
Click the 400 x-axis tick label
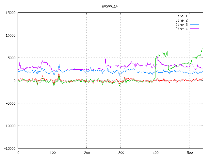pyautogui.click(x=155, y=153)
